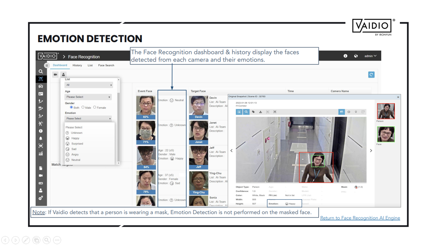Open the masked event face with 71%
This screenshot has width=437, height=245.
click(146, 132)
